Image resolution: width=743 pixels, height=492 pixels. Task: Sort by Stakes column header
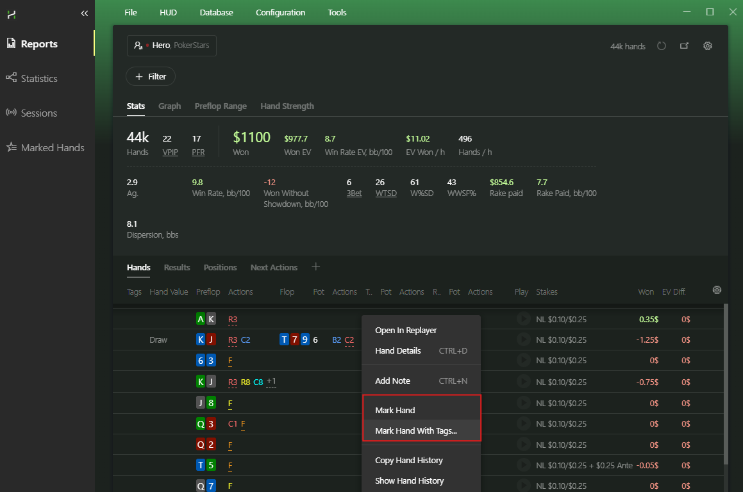pos(547,291)
